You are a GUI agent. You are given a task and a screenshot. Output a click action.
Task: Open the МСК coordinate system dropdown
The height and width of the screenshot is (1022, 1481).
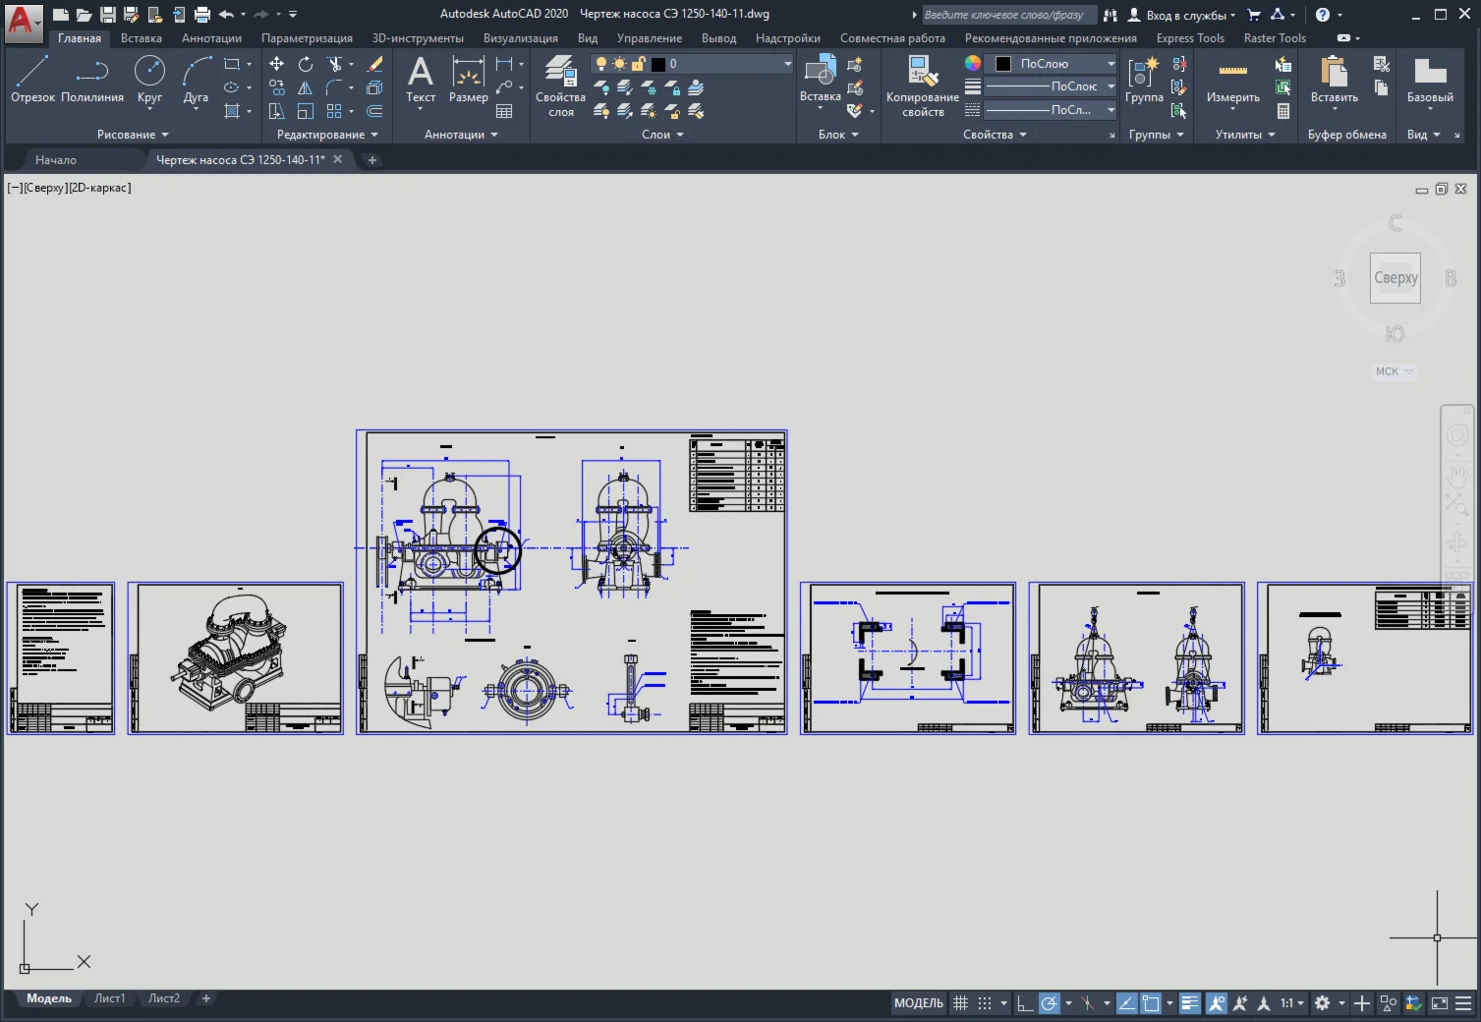pos(1394,371)
